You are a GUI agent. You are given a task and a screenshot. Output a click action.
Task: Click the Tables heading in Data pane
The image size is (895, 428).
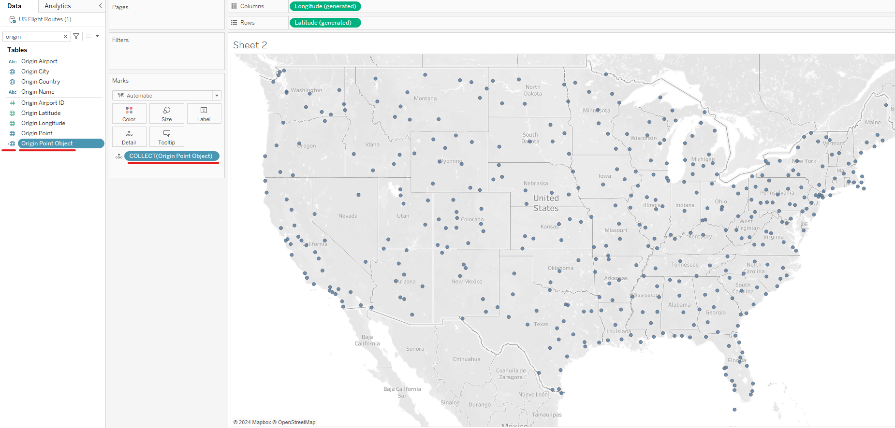pyautogui.click(x=17, y=50)
